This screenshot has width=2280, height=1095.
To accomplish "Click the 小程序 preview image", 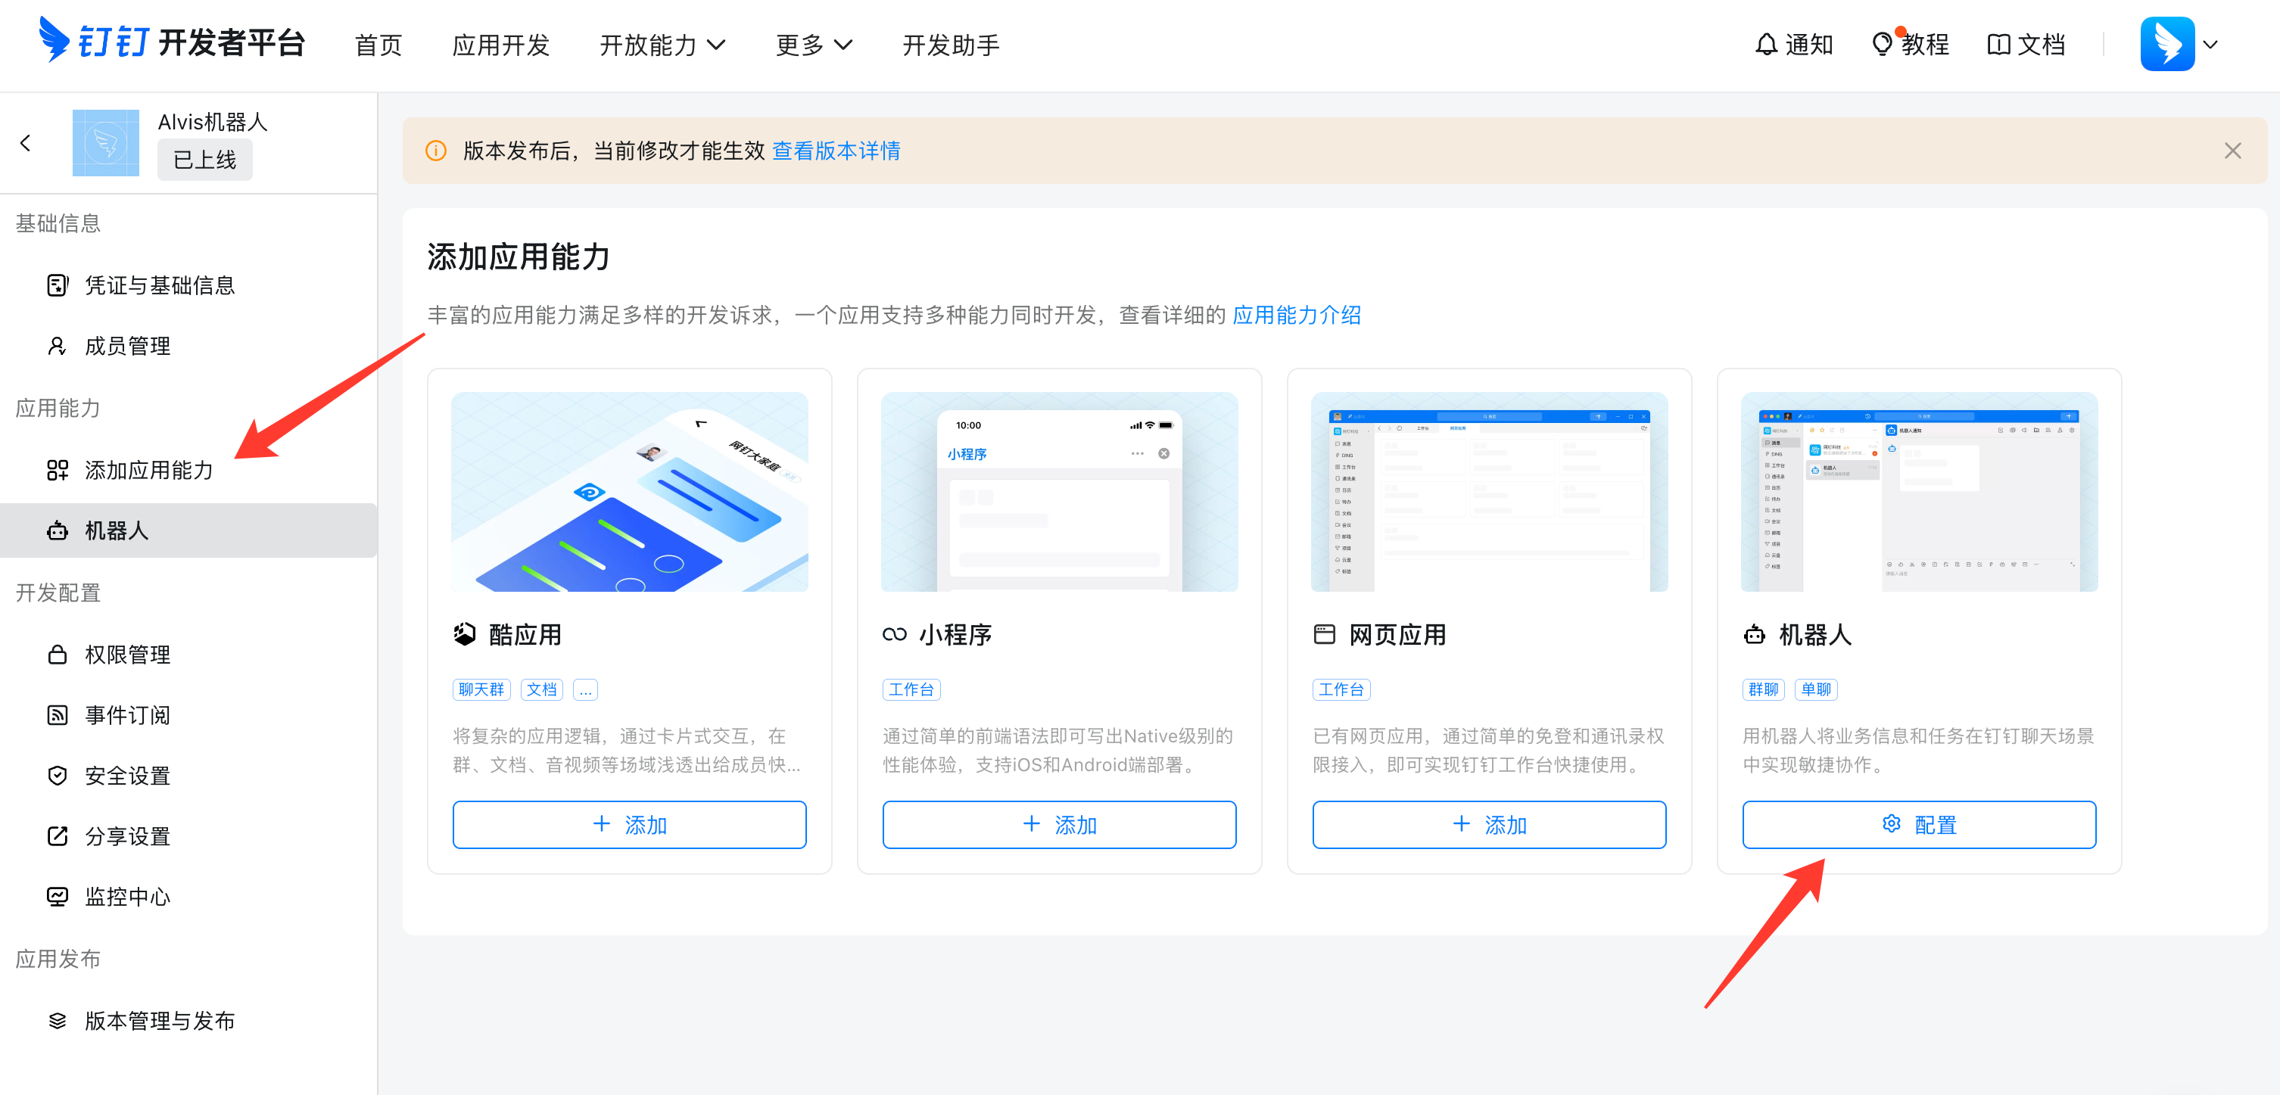I will (x=1060, y=492).
